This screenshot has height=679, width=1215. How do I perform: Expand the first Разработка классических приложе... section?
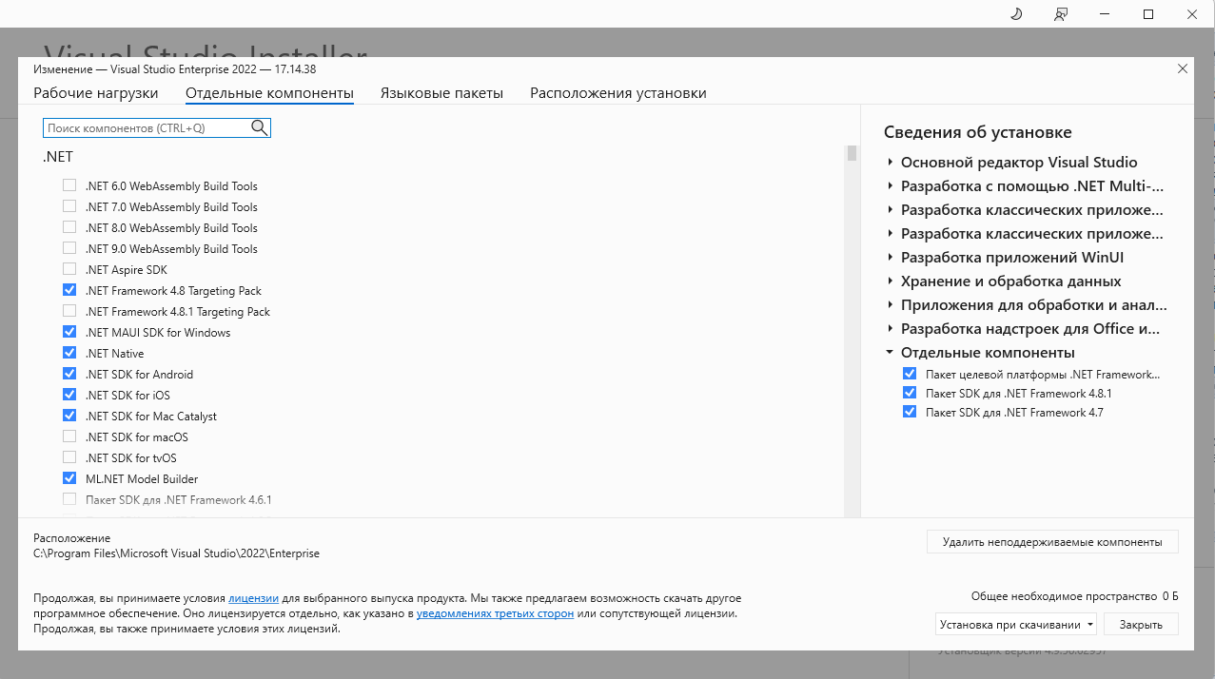[891, 210]
